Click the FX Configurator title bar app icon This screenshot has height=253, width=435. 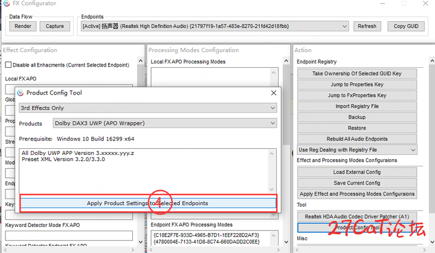7,4
